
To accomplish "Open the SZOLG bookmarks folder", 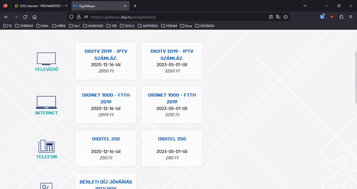I will coord(127,26).
